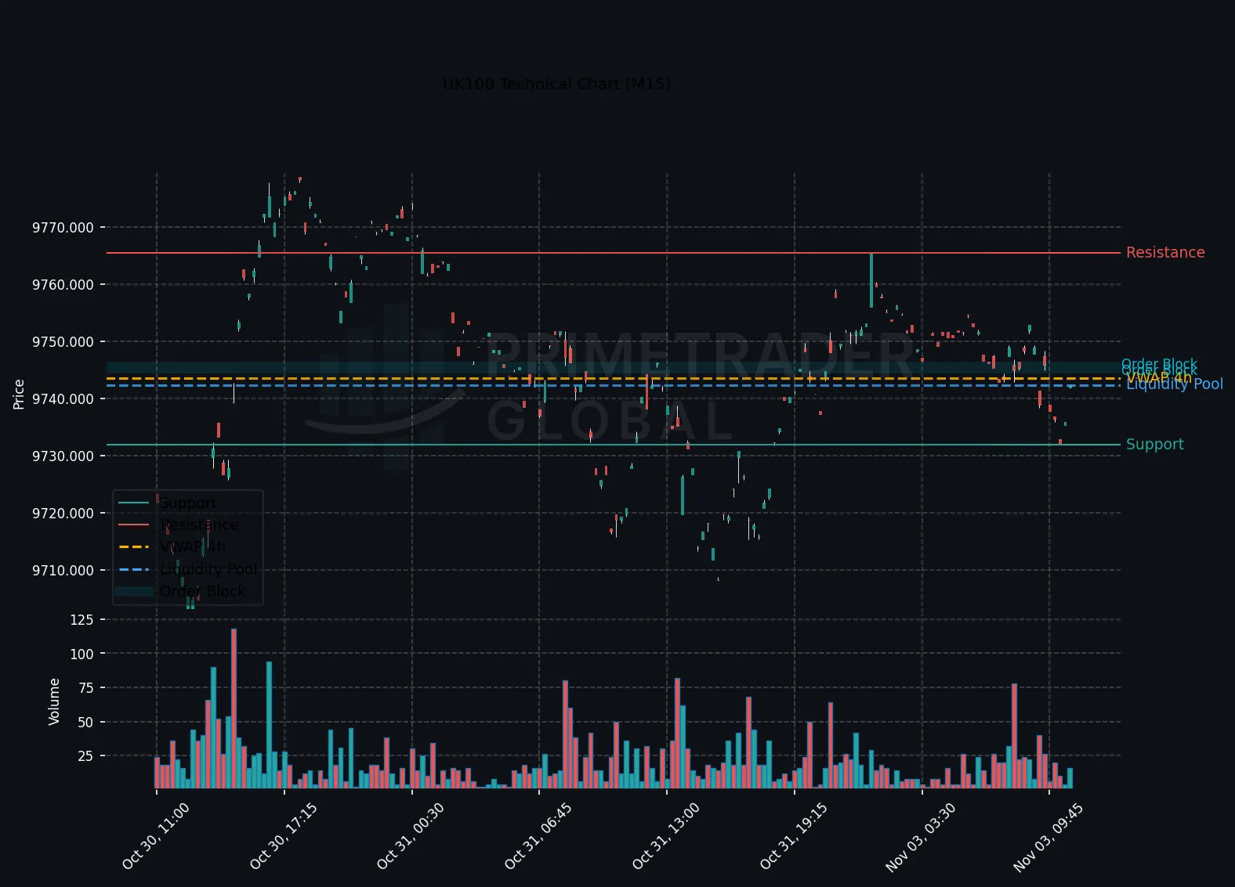1235x887 pixels.
Task: Select the Oct 31, 13:00 time label
Action: point(666,837)
